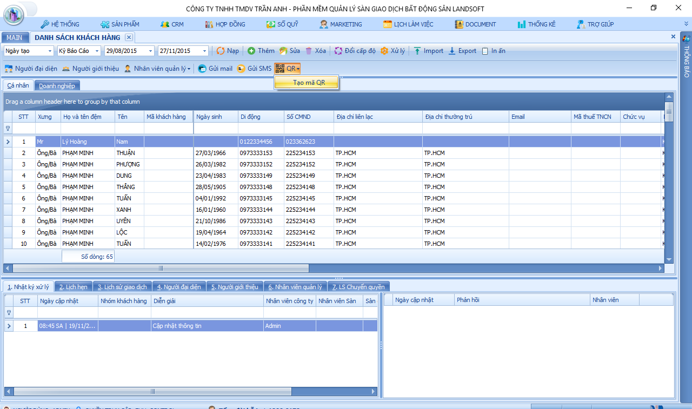This screenshot has height=409, width=692.
Task: Delete the record using the Xóa icon
Action: 309,51
